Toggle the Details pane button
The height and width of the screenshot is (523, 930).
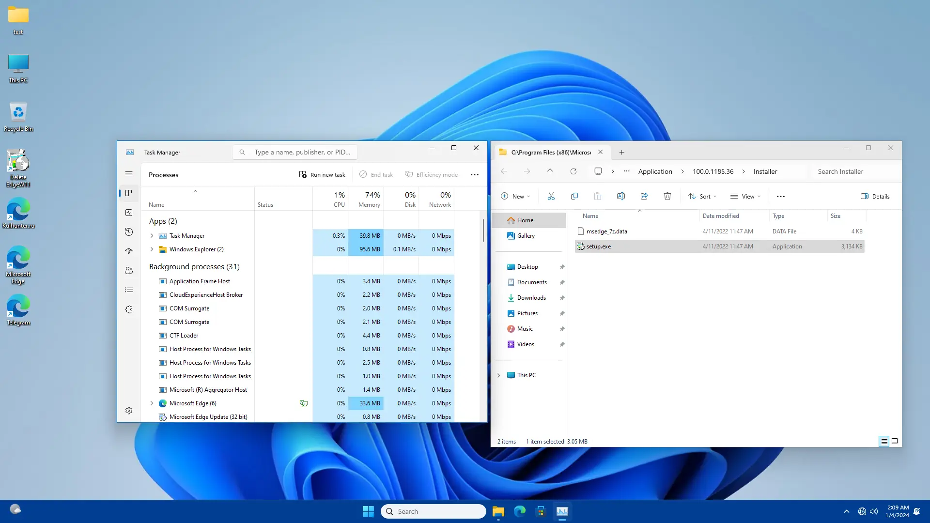coord(875,196)
